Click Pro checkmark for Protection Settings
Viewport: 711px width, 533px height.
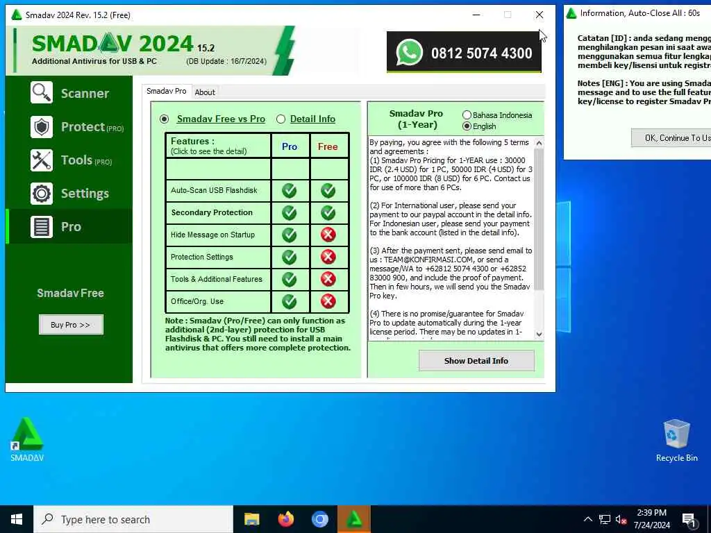290,257
